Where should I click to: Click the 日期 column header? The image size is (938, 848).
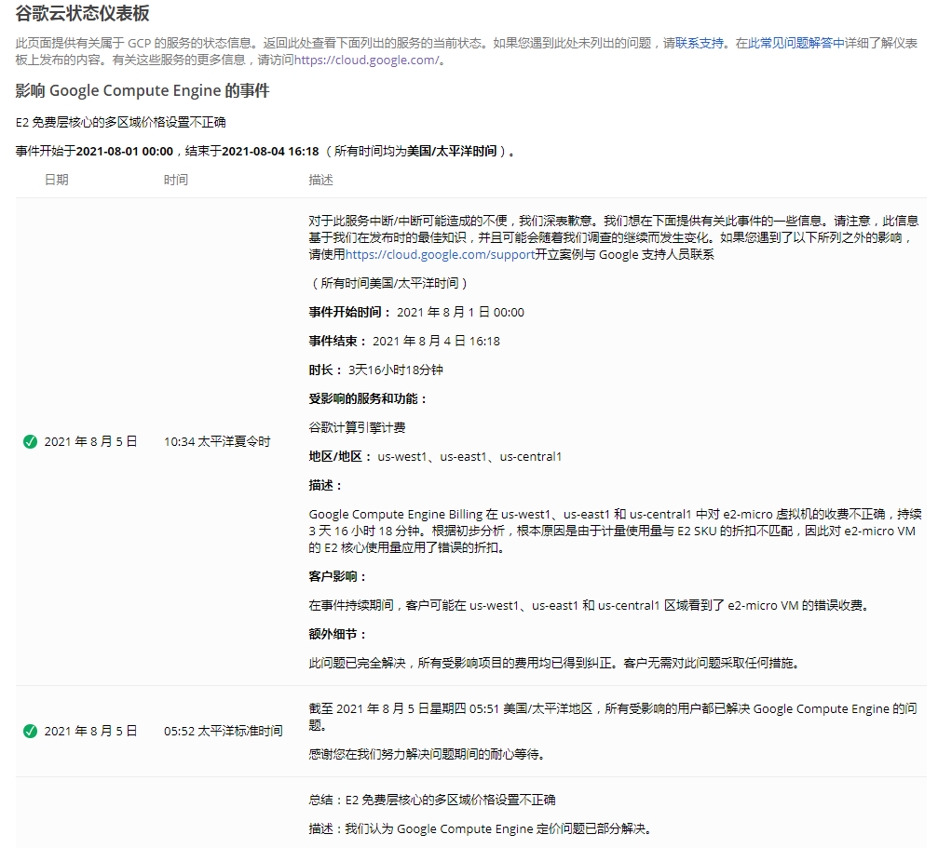[x=56, y=180]
